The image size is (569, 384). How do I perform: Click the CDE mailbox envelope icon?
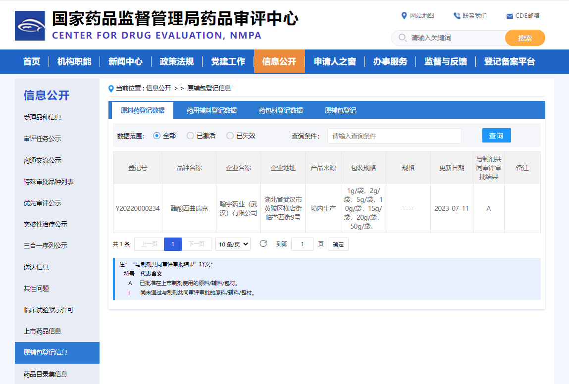pos(510,16)
